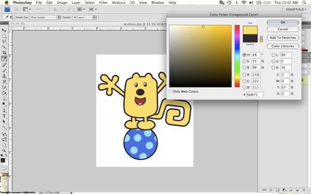Click Cancel in Color Picker
The height and width of the screenshot is (194, 311).
(283, 29)
